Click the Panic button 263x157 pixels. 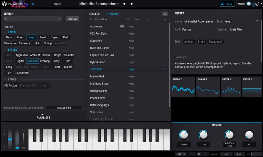(239, 154)
